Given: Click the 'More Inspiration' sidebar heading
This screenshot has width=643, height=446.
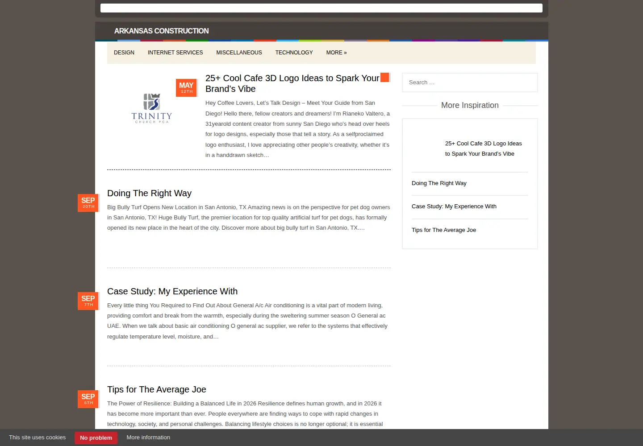Looking at the screenshot, I should pos(470,105).
